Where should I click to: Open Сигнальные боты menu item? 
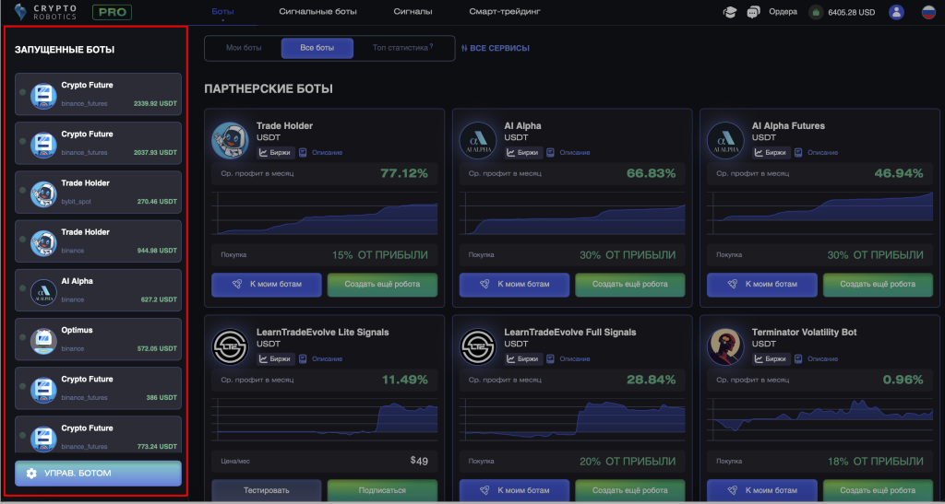317,11
